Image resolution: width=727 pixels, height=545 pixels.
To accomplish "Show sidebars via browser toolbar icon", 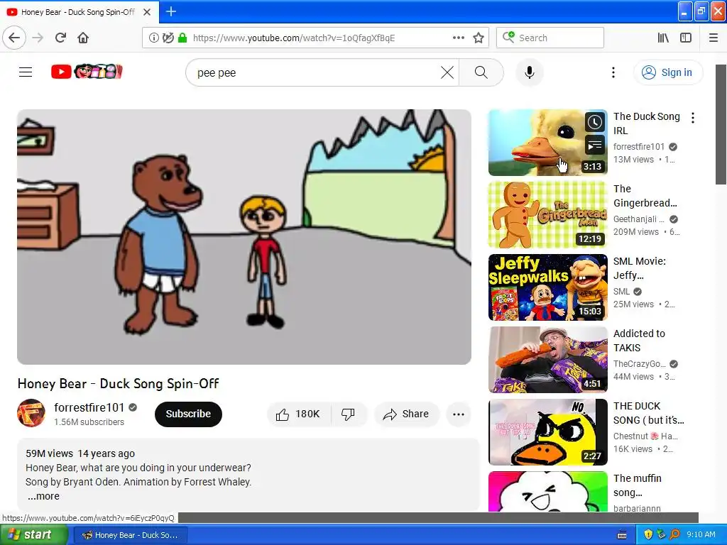I will [x=686, y=38].
